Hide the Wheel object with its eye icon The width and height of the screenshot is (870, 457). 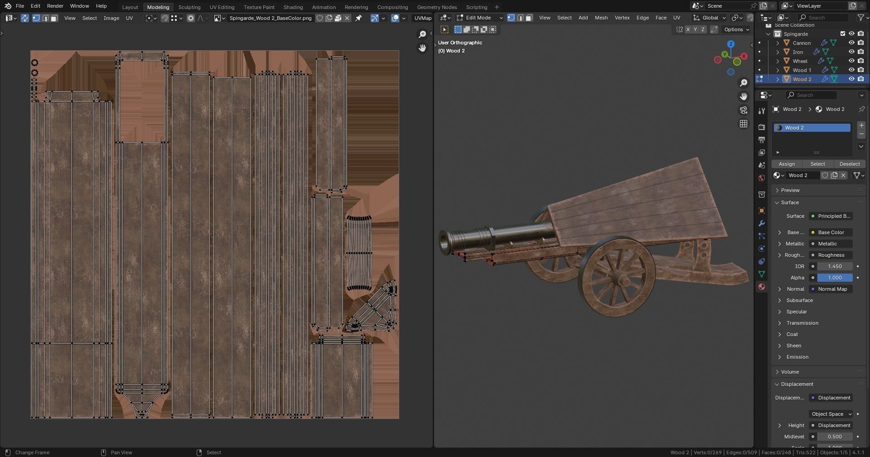tap(851, 61)
